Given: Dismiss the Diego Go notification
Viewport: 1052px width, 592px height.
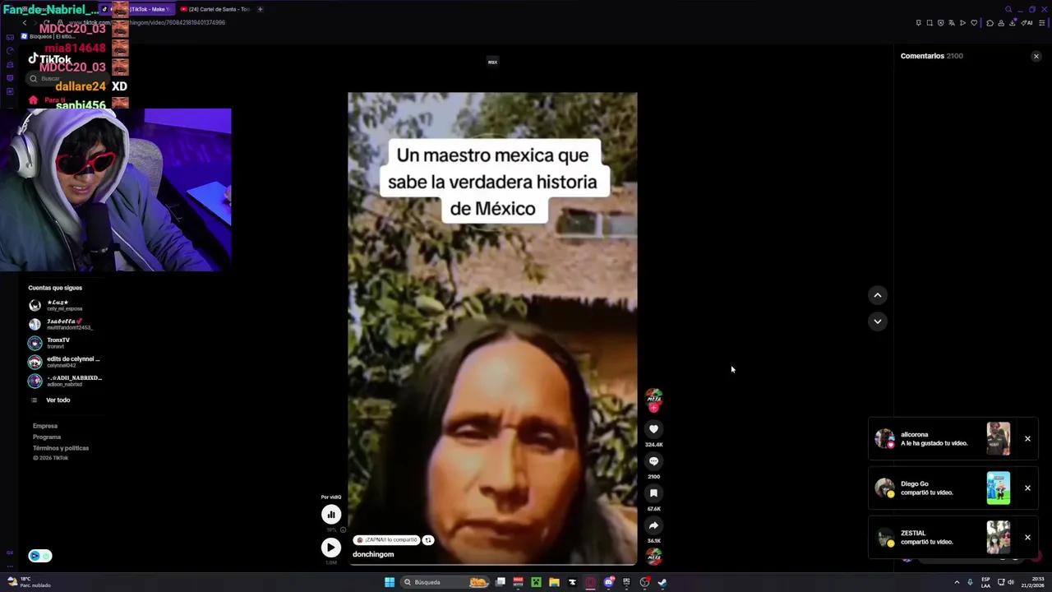Looking at the screenshot, I should [1027, 488].
